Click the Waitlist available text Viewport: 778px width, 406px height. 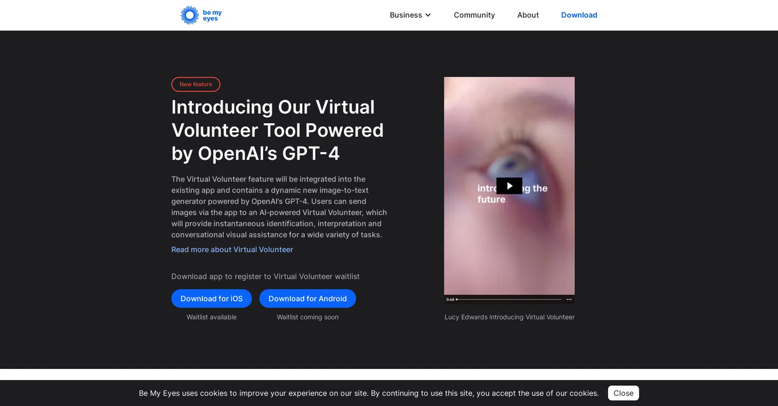tap(211, 317)
